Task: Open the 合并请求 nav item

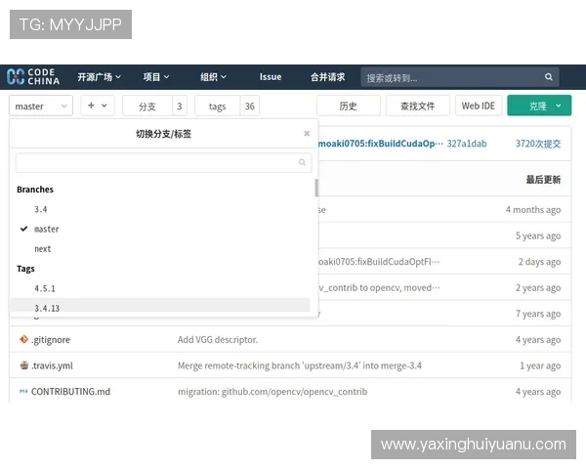Action: [327, 77]
